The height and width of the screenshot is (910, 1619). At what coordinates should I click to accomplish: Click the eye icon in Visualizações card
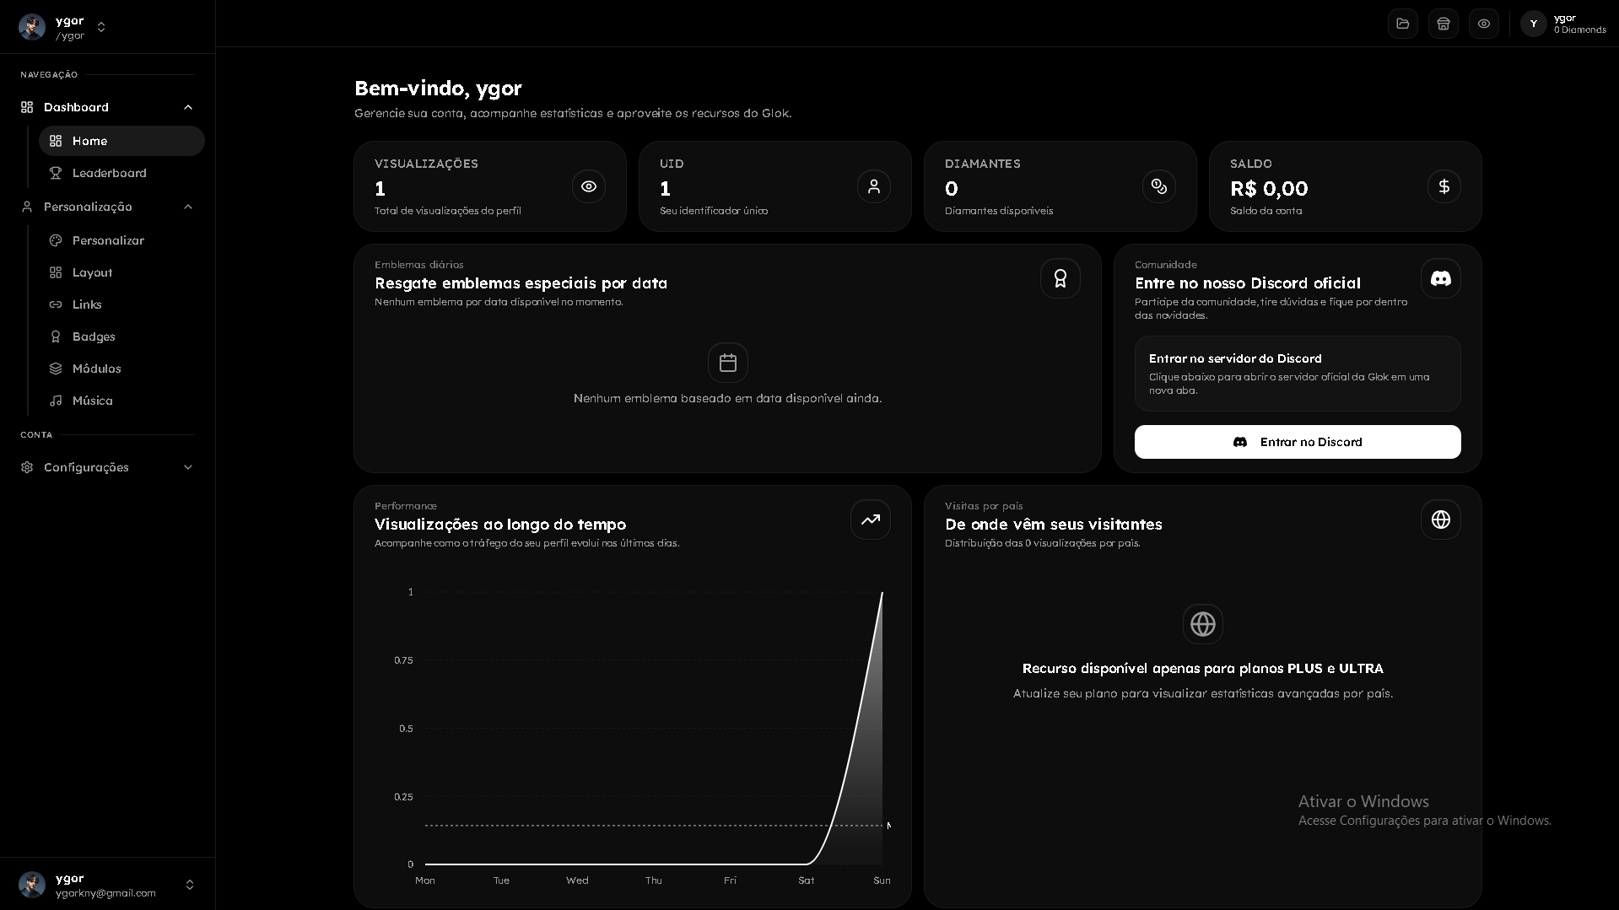pos(588,186)
